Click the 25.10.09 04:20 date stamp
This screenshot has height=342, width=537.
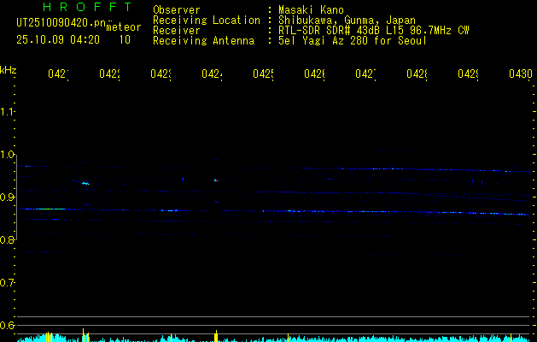click(58, 40)
